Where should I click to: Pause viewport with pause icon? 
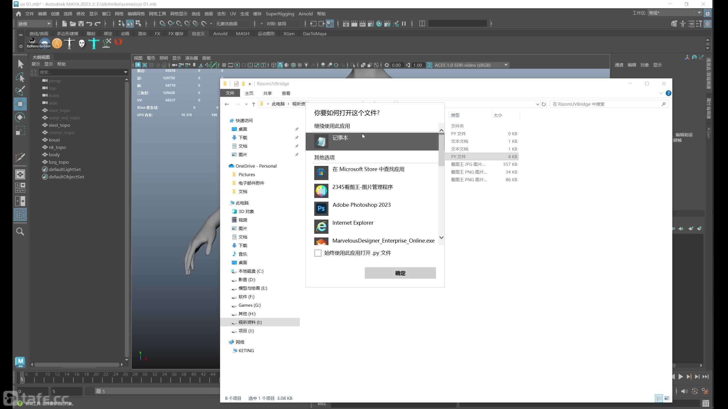coord(404,24)
